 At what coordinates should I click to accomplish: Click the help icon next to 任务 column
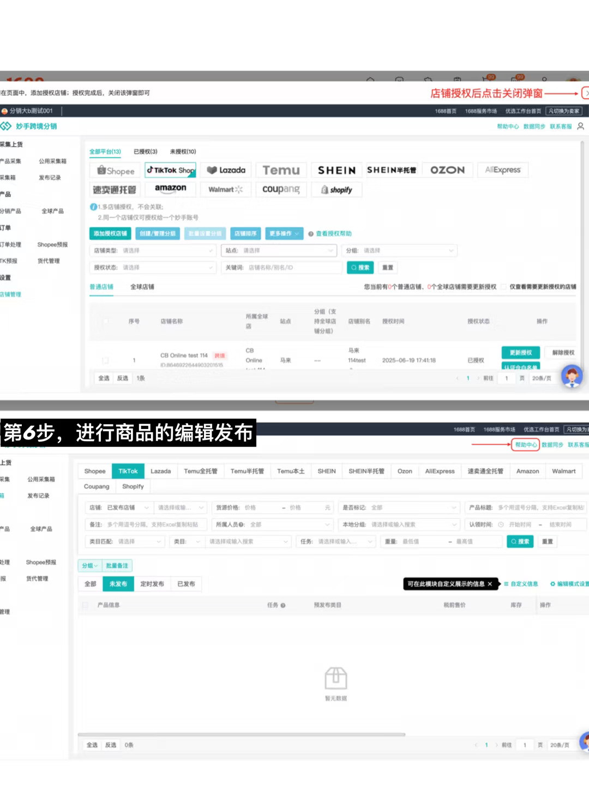pos(283,605)
